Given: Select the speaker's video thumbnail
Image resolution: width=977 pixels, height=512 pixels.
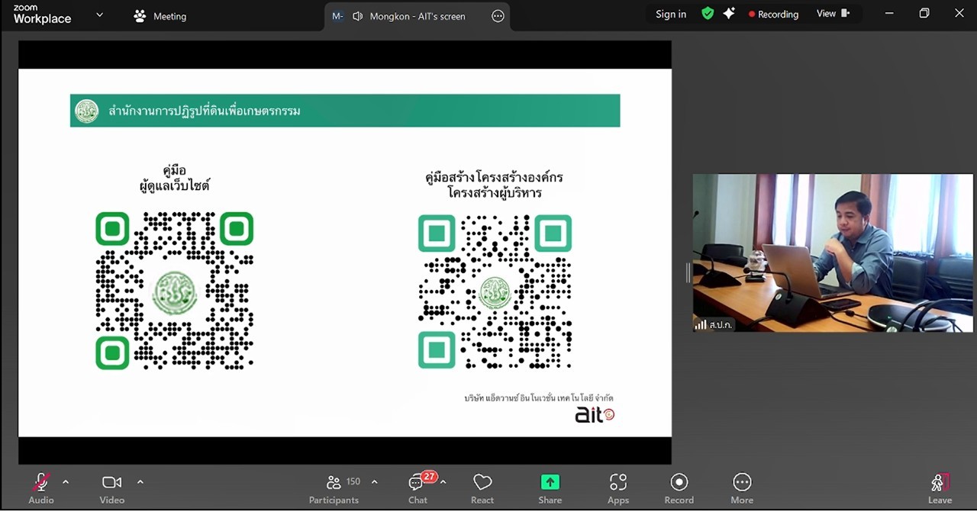Looking at the screenshot, I should pyautogui.click(x=833, y=253).
